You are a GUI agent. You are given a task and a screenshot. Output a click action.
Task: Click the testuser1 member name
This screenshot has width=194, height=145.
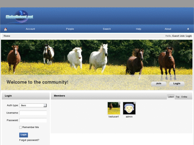click(x=114, y=117)
